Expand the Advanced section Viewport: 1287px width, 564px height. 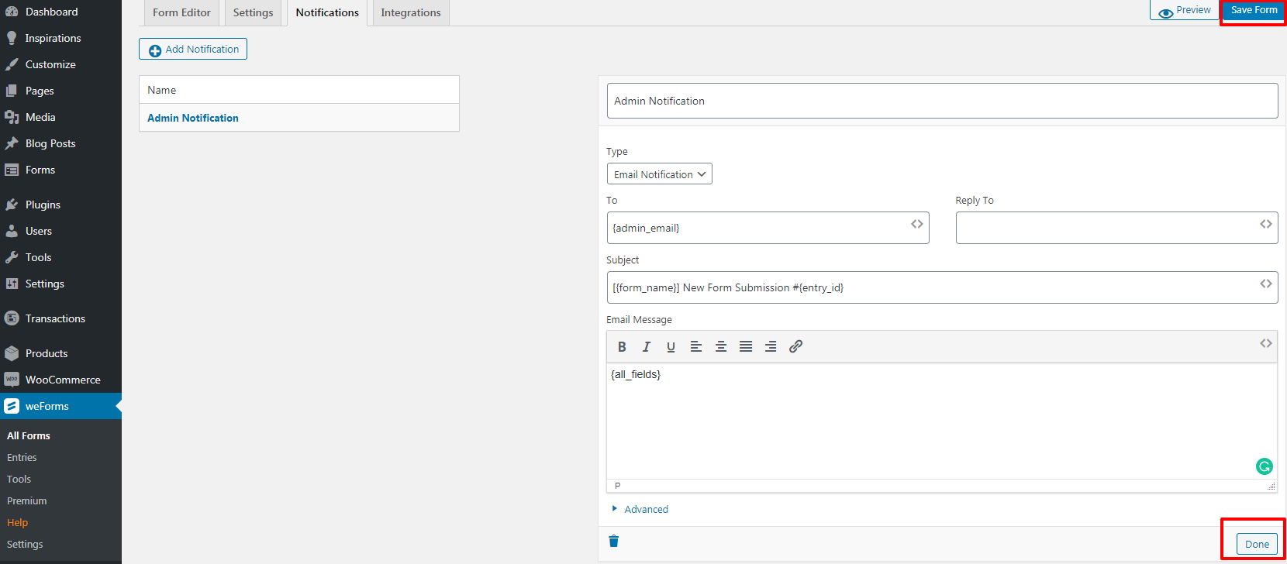(645, 509)
